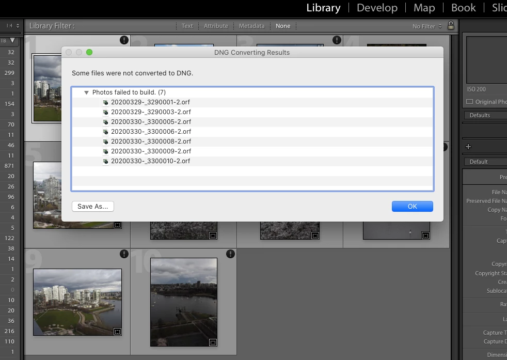
Task: Click the crop badge under photo 8 thumbnail
Action: point(425,236)
